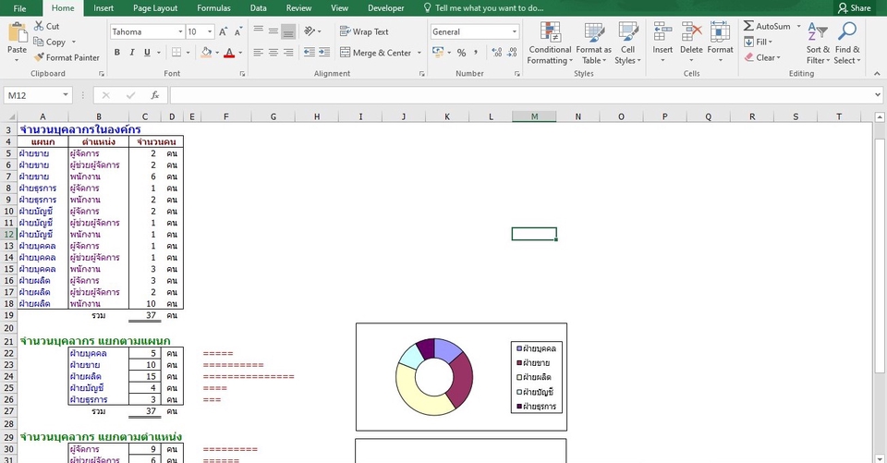Switch to the Data tab

point(259,8)
